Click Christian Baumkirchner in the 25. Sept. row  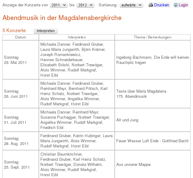pos(61,154)
